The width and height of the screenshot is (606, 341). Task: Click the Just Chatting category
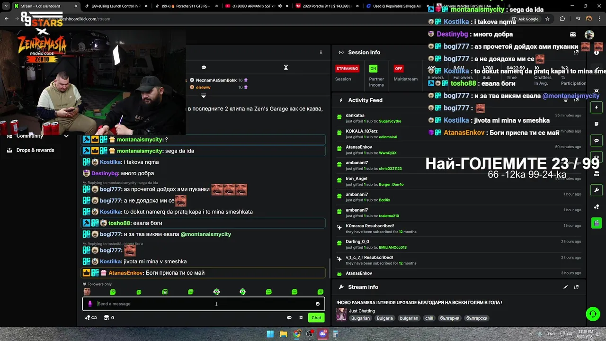click(x=362, y=311)
